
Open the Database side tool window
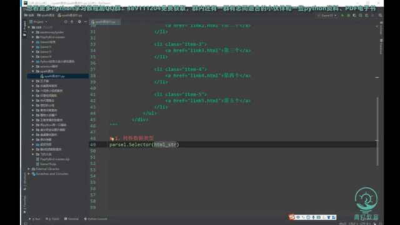click(381, 46)
